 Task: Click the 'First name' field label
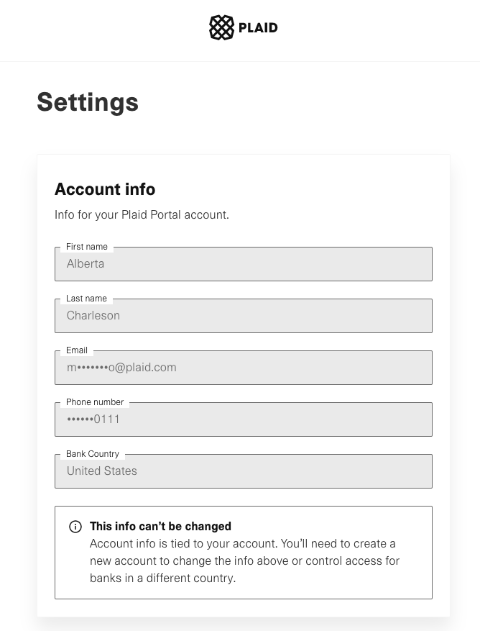point(87,247)
